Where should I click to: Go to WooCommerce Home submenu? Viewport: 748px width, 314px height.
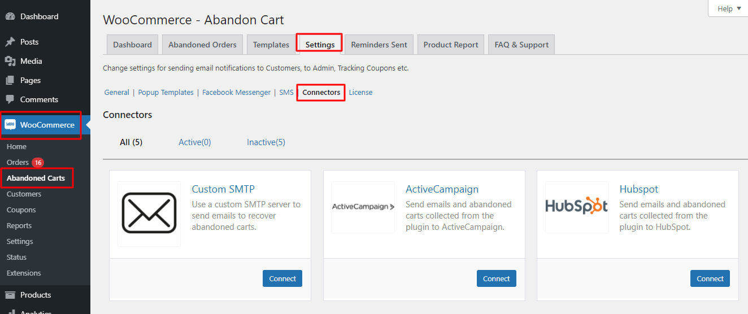pyautogui.click(x=16, y=146)
